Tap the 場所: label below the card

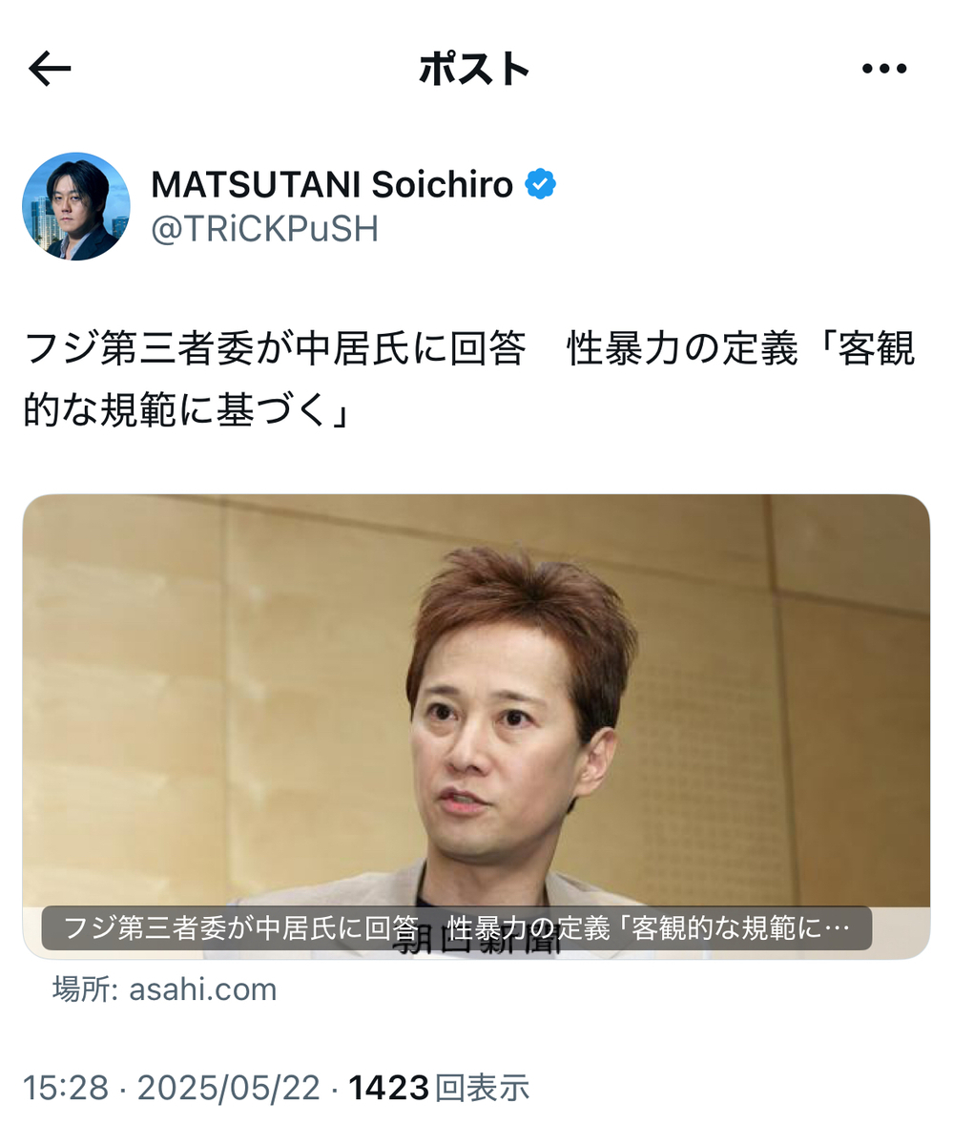pyautogui.click(x=85, y=989)
